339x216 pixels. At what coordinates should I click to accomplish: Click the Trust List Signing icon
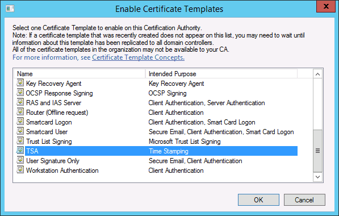[20, 141]
